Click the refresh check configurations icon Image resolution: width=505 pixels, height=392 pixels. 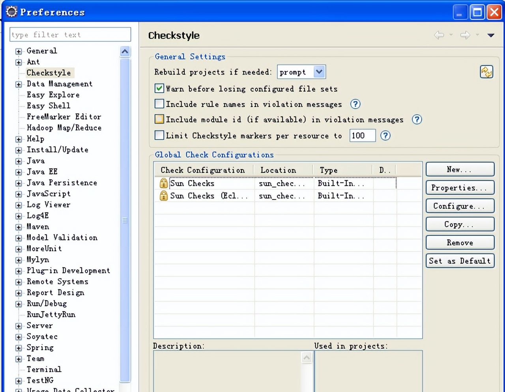(x=486, y=72)
